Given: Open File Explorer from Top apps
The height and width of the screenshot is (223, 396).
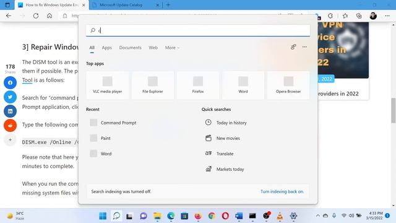Looking at the screenshot, I should pos(153,85).
